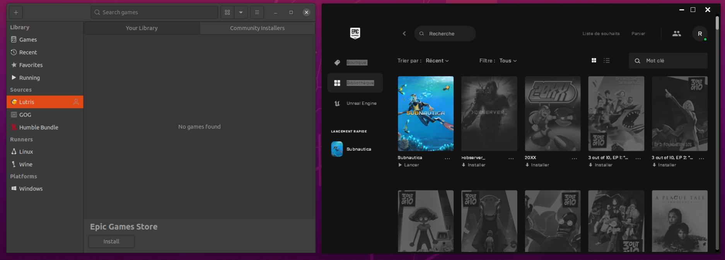Click the account icon on Lutris source row

(x=76, y=102)
